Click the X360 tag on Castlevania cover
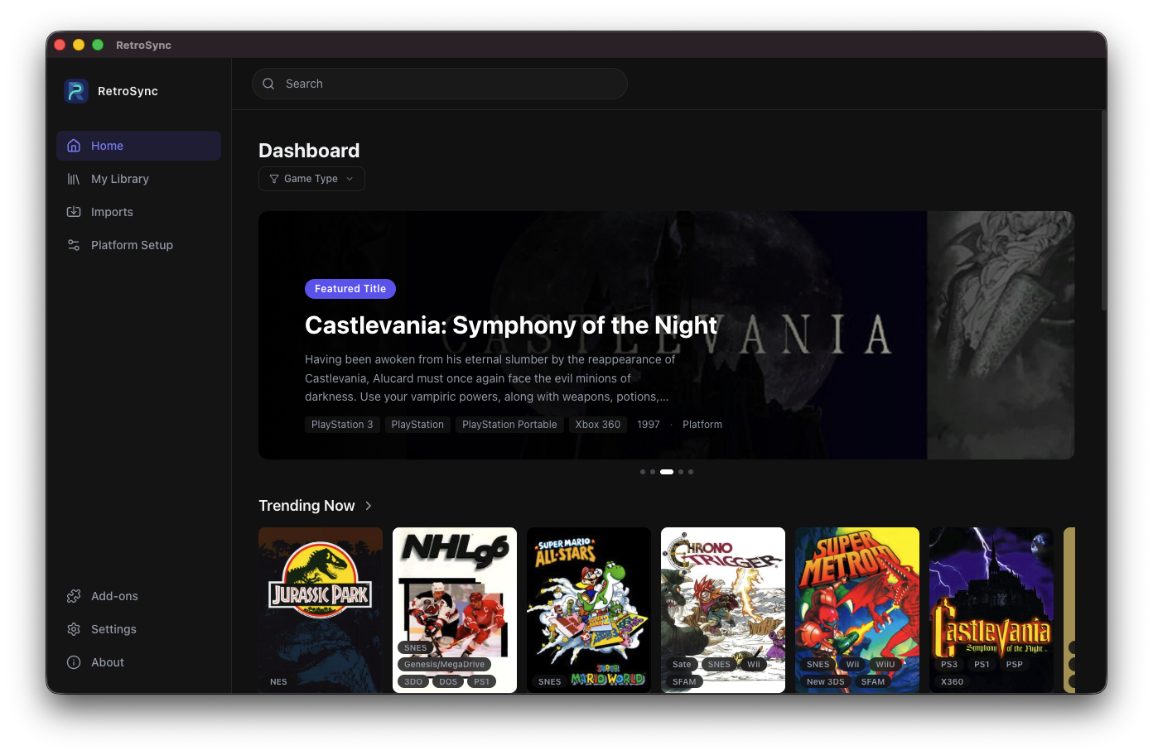1153x755 pixels. tap(953, 682)
